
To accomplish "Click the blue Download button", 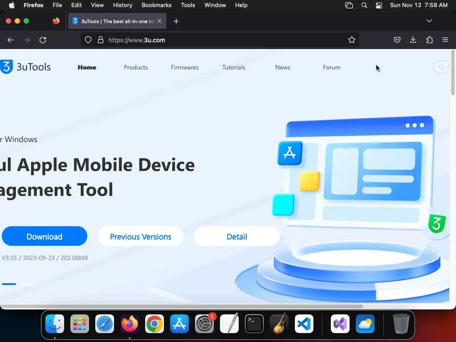I will [x=45, y=236].
